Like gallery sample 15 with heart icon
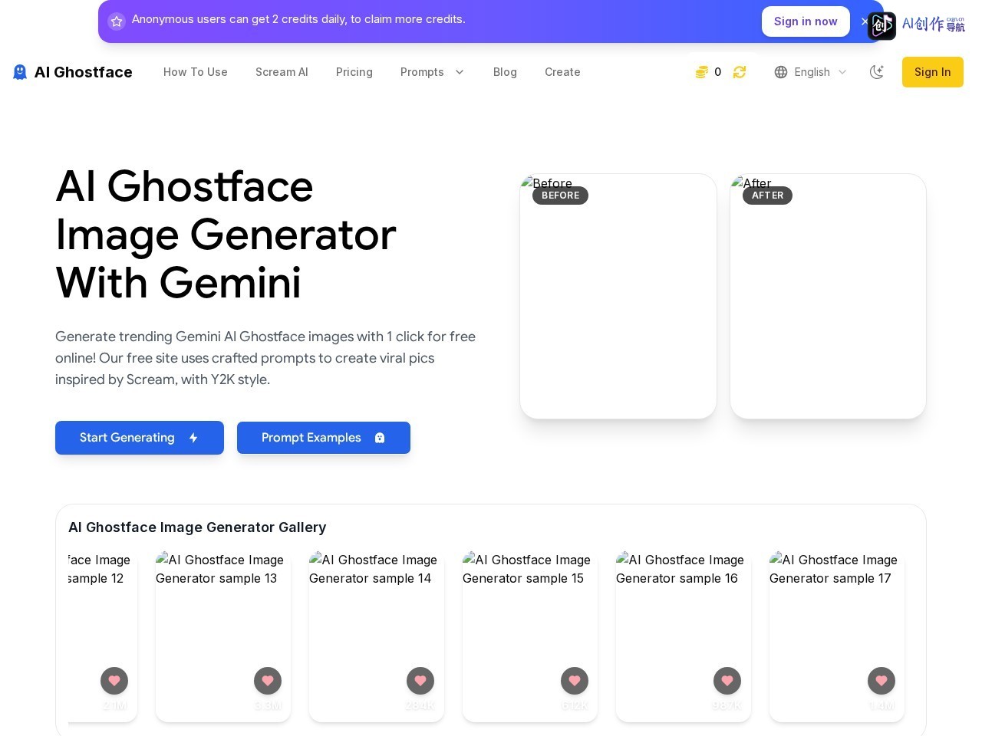Screen dimensions: 982x736 575,680
